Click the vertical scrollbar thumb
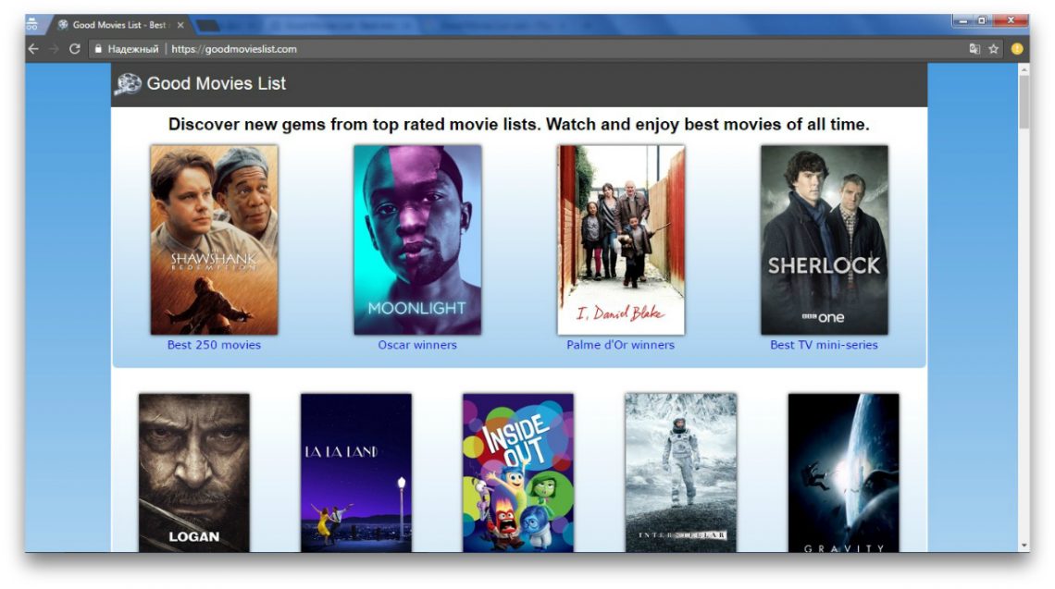The image size is (1055, 589). 1024,101
